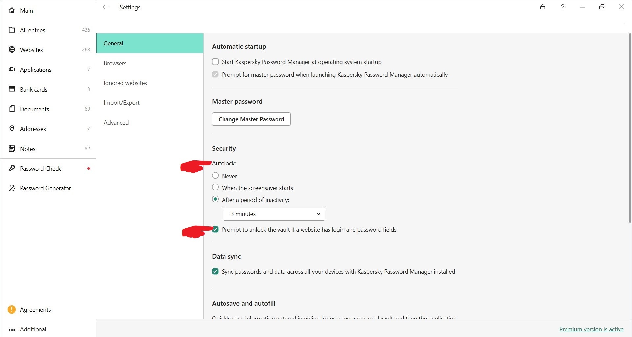Click the Password Generator wand icon
Image resolution: width=632 pixels, height=337 pixels.
[12, 188]
